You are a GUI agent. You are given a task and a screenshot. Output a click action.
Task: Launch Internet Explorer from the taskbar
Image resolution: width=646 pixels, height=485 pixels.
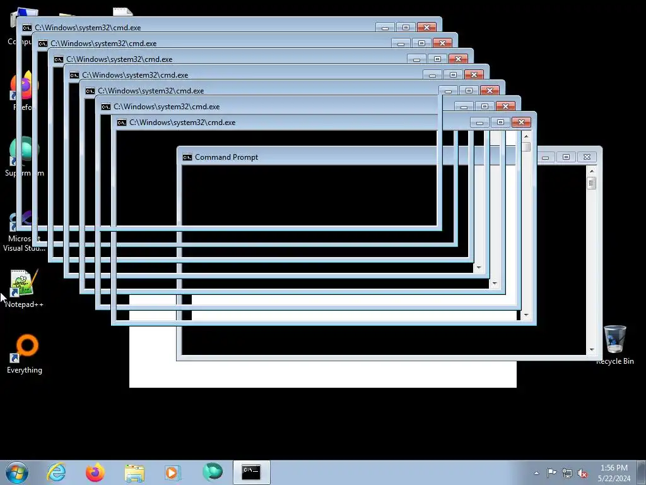56,472
